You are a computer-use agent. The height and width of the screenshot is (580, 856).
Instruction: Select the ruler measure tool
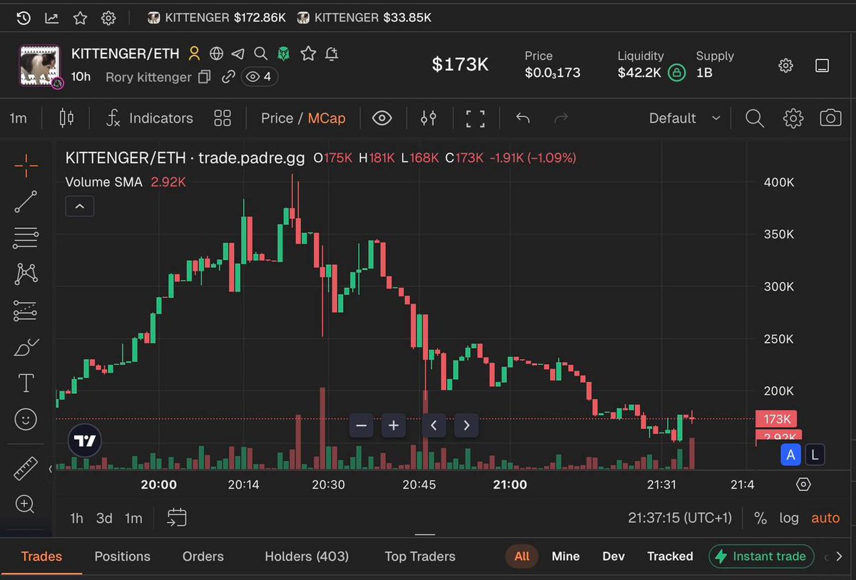click(26, 469)
